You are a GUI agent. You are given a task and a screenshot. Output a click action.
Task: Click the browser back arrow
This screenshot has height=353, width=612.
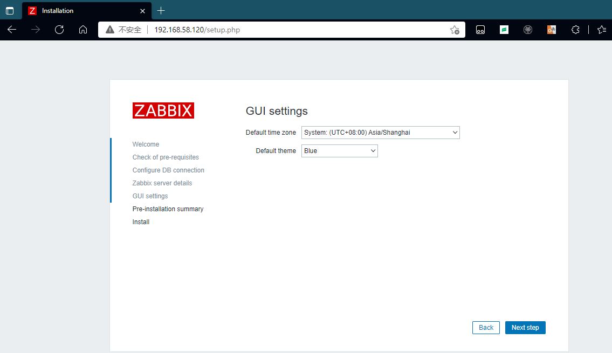[12, 30]
